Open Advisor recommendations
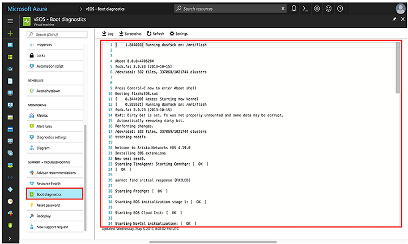This screenshot has width=408, height=244. (55, 173)
